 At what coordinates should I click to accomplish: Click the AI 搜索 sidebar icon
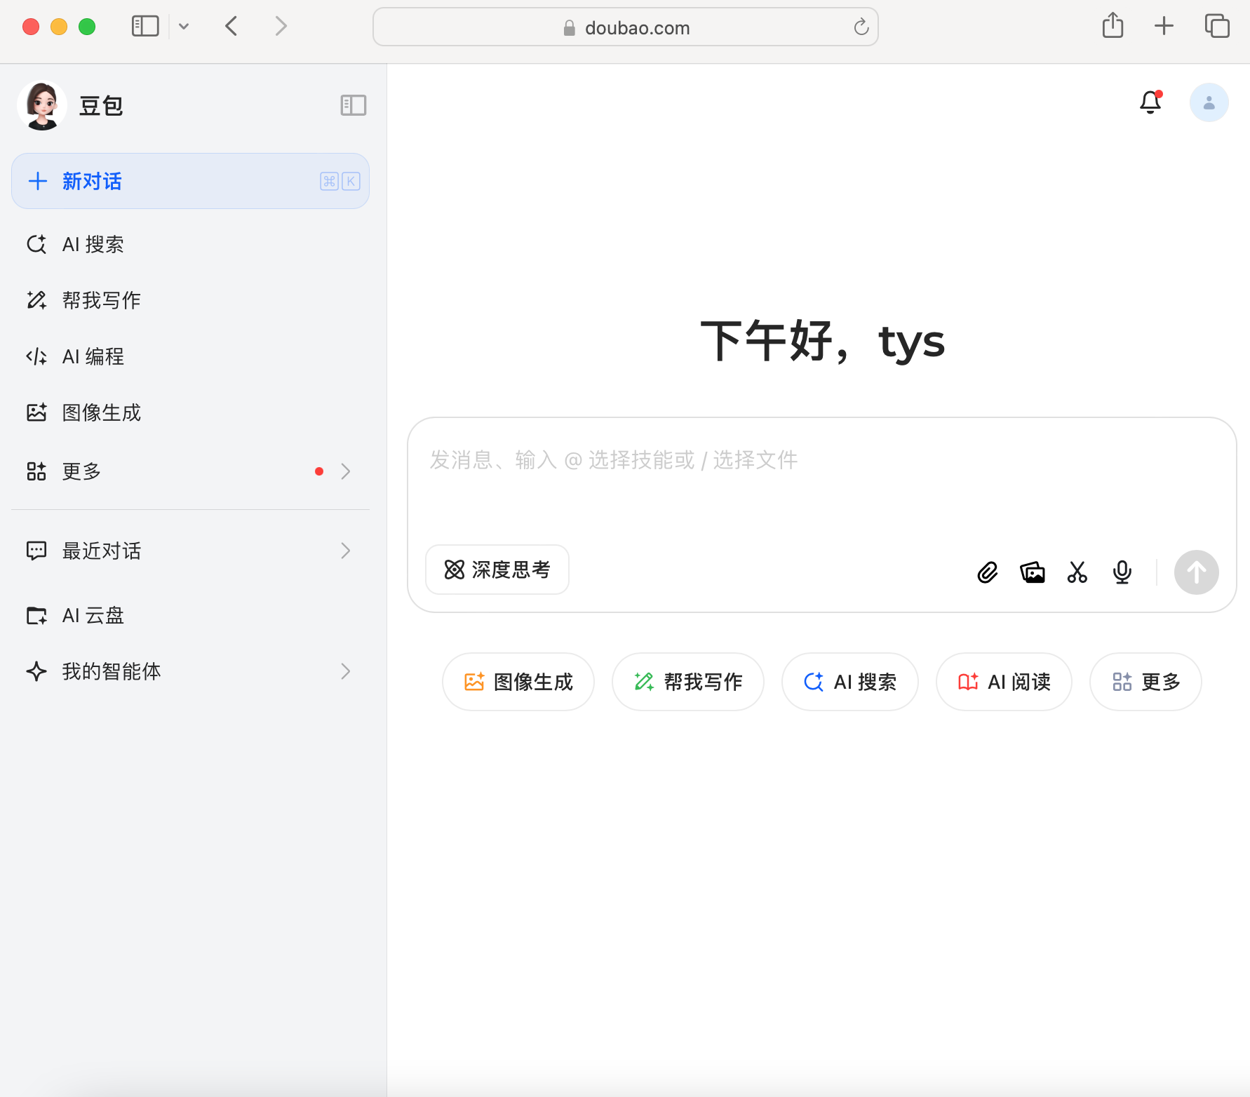(36, 244)
